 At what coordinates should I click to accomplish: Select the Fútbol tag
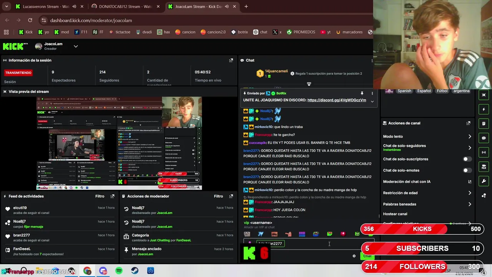pos(442,91)
